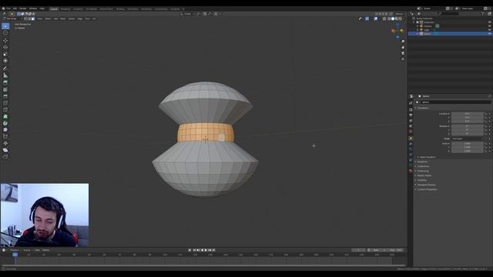Hide the Sphere in outliner
This screenshot has width=493, height=277.
pos(490,34)
